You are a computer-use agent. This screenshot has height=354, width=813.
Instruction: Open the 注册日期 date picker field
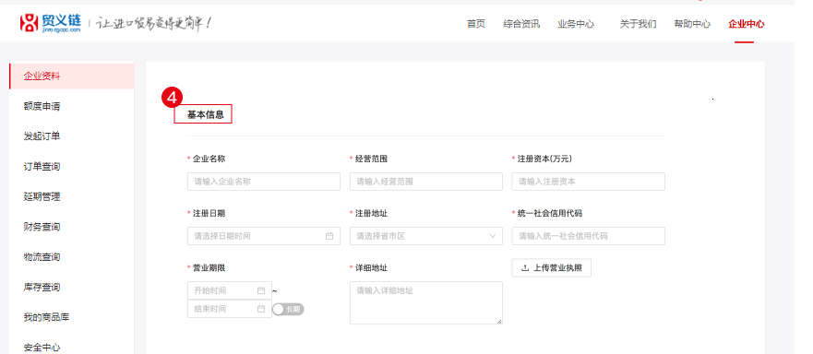coord(264,236)
